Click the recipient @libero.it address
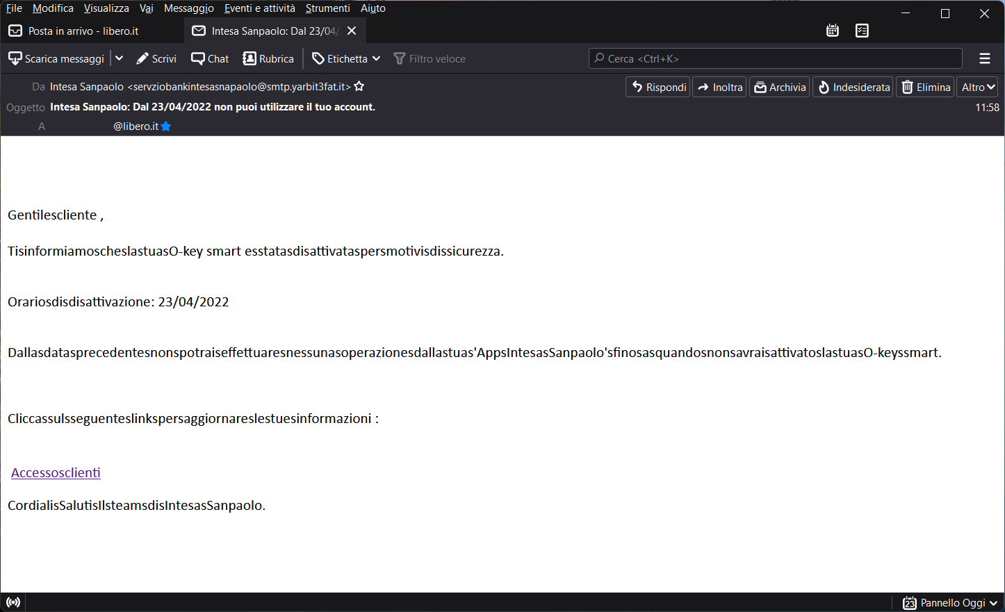1005x612 pixels. pyautogui.click(x=136, y=126)
